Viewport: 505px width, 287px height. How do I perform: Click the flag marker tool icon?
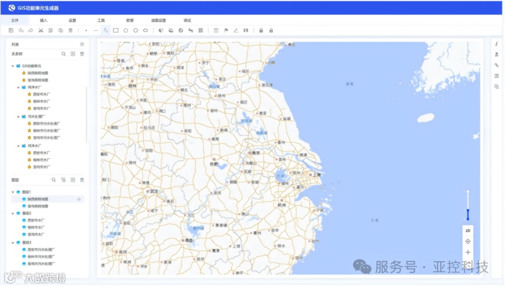click(x=226, y=30)
